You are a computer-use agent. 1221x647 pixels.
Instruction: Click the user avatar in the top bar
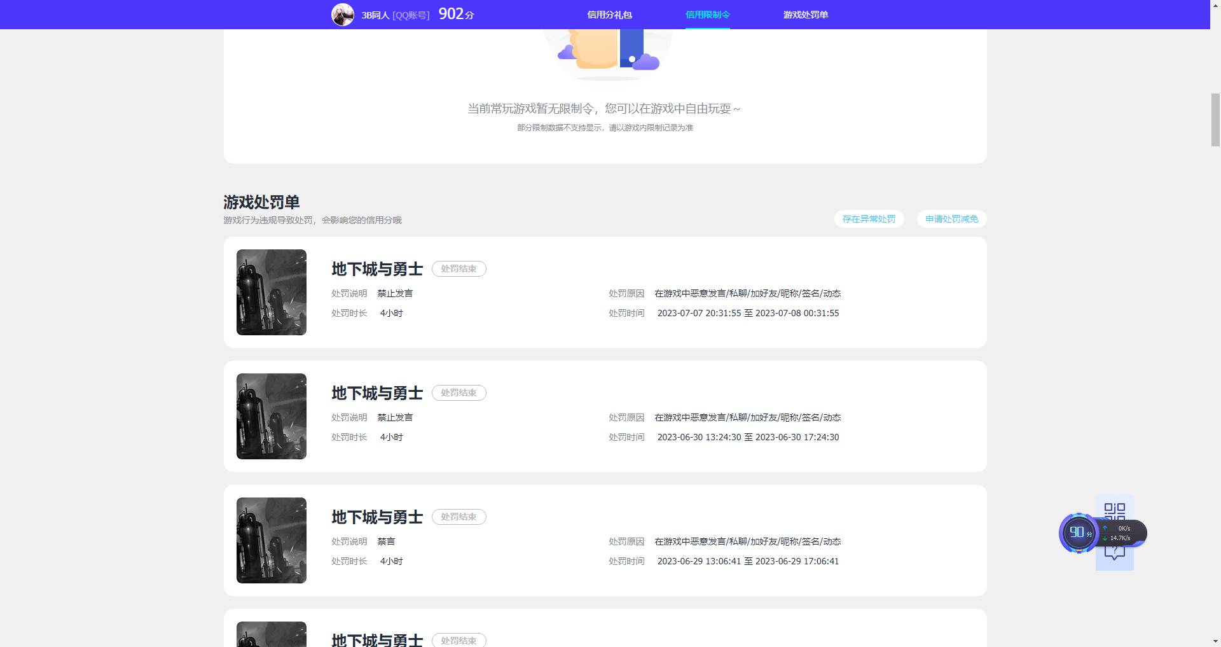click(343, 14)
